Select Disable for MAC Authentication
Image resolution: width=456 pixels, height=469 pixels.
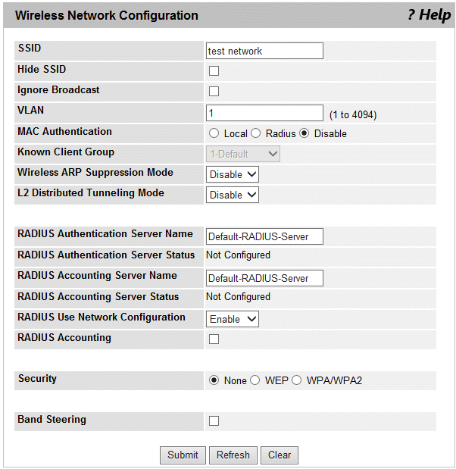click(305, 133)
